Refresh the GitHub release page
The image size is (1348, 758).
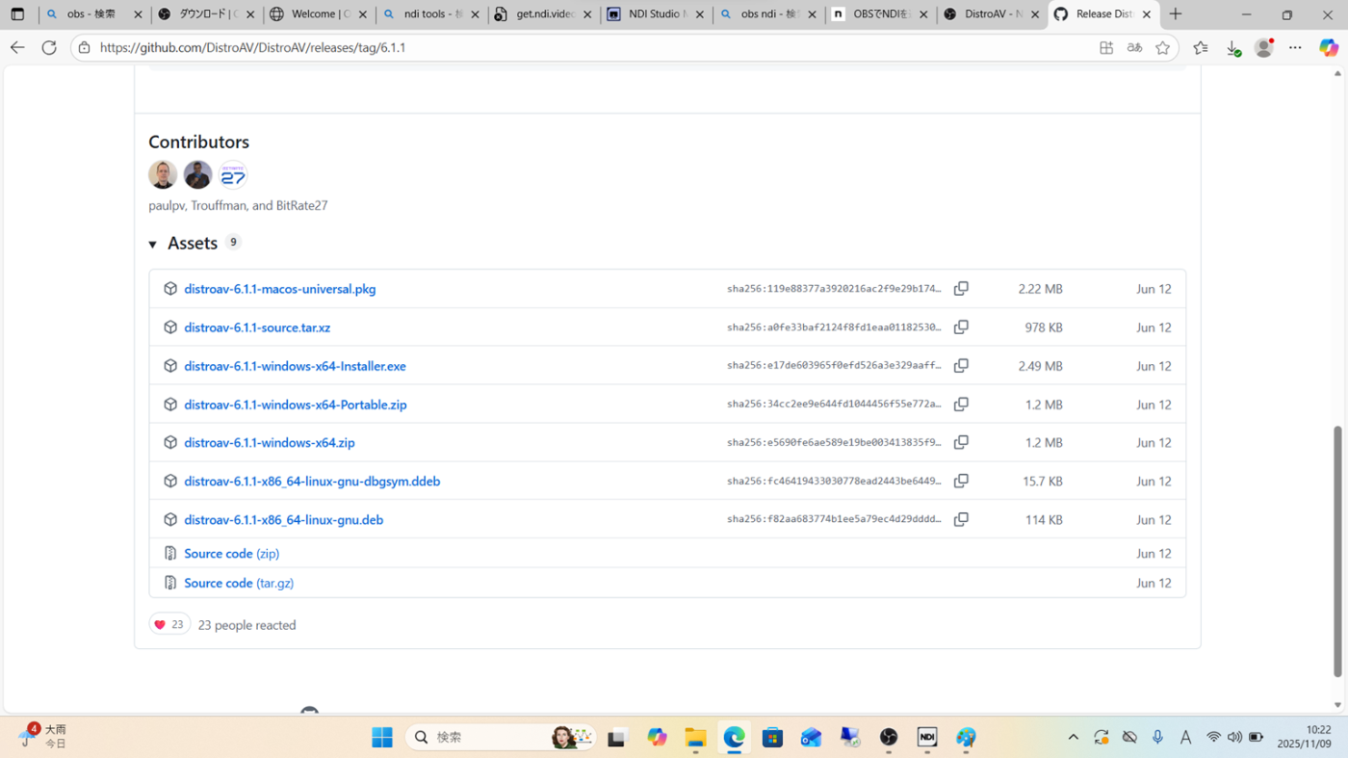tap(49, 47)
